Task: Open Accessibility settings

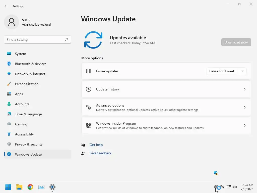Action: (x=38, y=134)
